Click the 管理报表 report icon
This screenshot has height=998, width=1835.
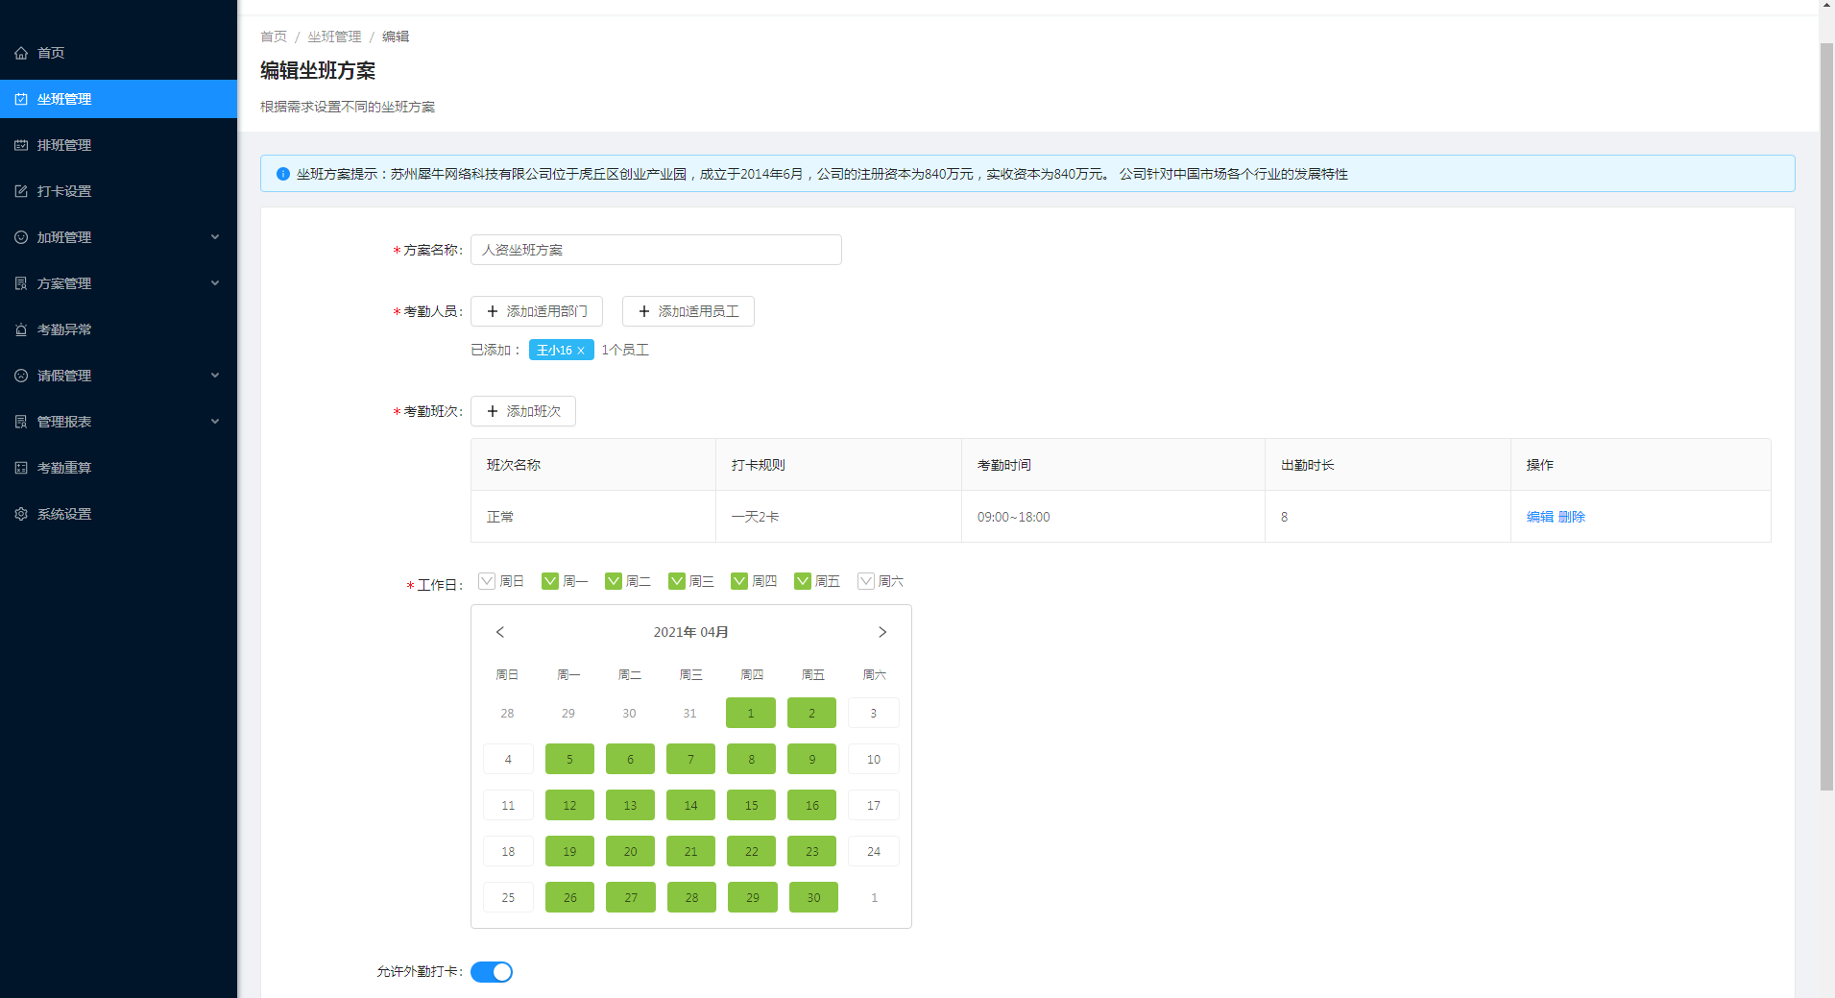[21, 422]
